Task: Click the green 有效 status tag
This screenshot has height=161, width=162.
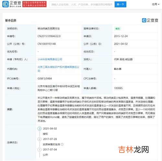Action: click(x=118, y=29)
